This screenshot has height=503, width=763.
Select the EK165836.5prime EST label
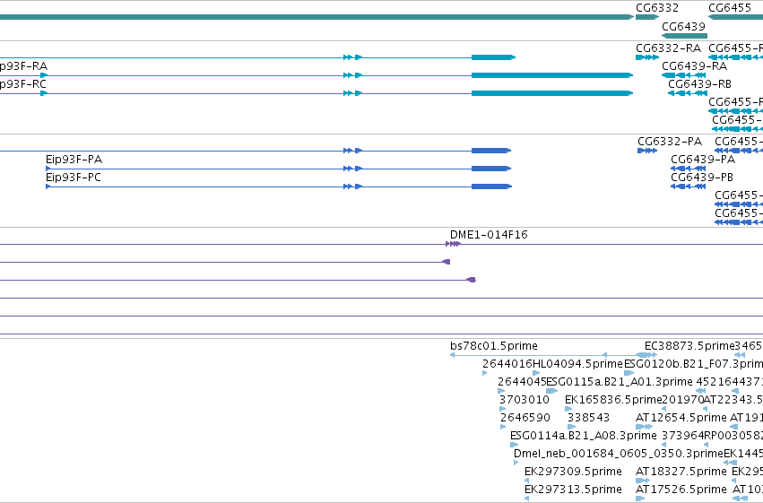[613, 400]
